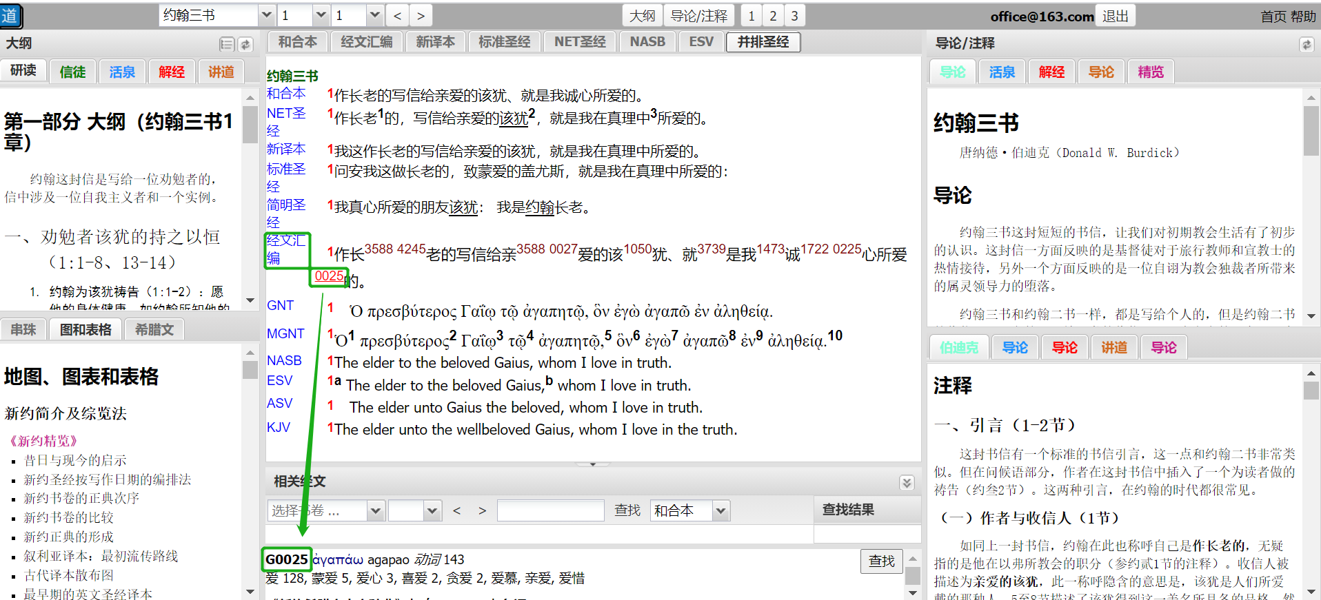This screenshot has width=1321, height=600.
Task: Click the 退出 logout button
Action: (1115, 15)
